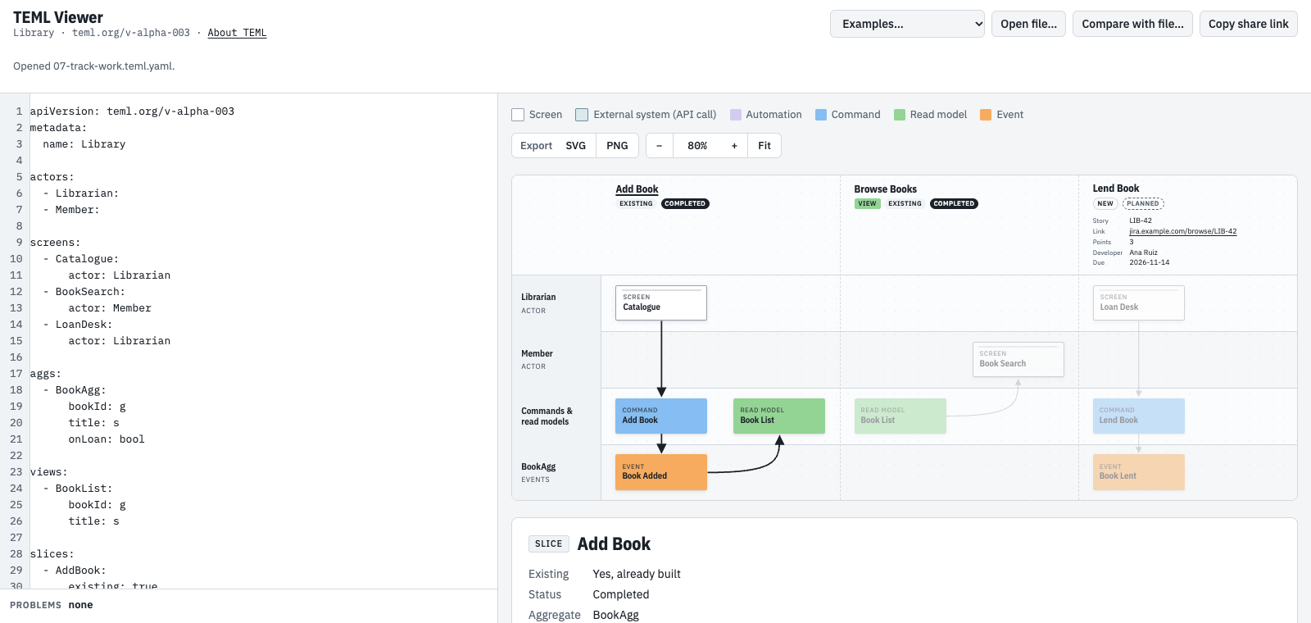This screenshot has width=1311, height=623.
Task: Click the Event legend swatch
Action: tap(986, 115)
